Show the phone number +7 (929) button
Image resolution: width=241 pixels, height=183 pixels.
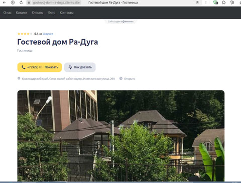click(x=40, y=67)
